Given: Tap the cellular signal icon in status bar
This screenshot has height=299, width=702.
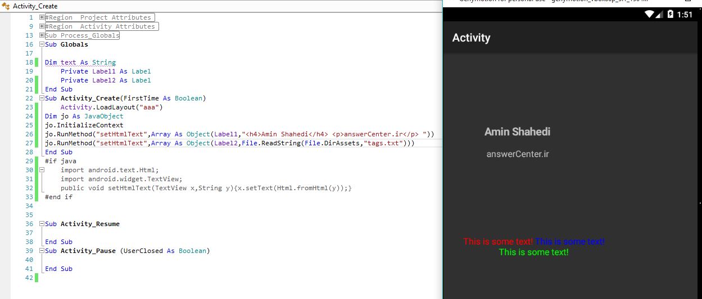Looking at the screenshot, I should pyautogui.click(x=659, y=15).
